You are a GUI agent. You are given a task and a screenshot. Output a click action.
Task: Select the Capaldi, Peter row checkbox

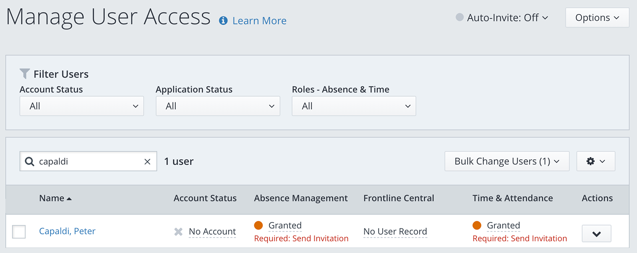coord(19,232)
